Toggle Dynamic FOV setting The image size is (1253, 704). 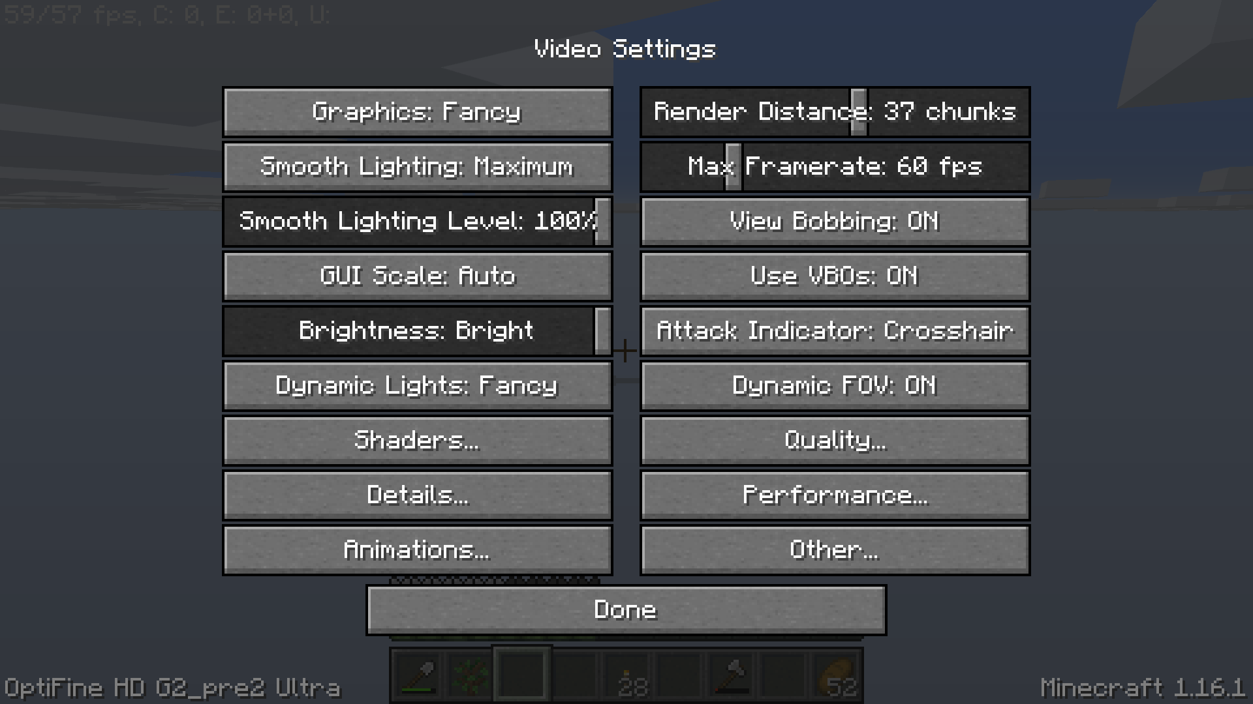(835, 386)
